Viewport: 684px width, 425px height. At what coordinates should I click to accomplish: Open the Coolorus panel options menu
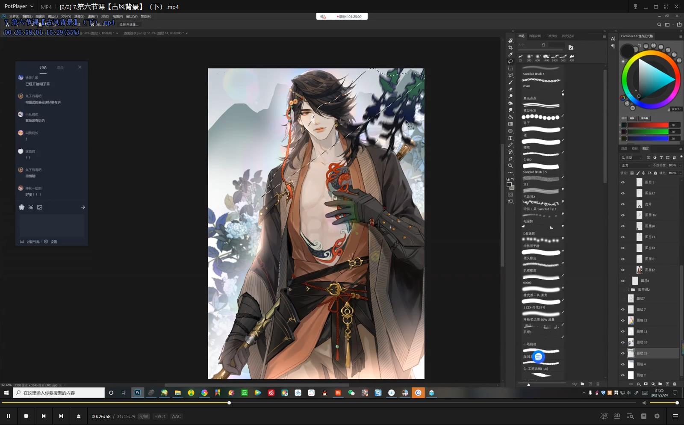681,36
